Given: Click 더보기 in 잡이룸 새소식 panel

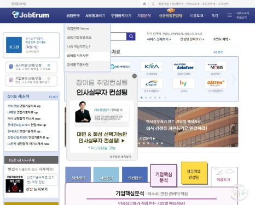Looking at the screenshot, I should [53, 97].
